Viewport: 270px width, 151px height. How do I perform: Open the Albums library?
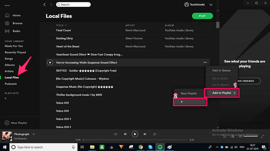tap(10, 65)
